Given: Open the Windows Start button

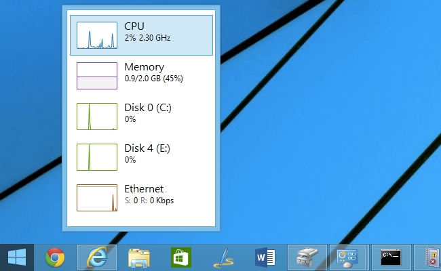Looking at the screenshot, I should (x=17, y=257).
